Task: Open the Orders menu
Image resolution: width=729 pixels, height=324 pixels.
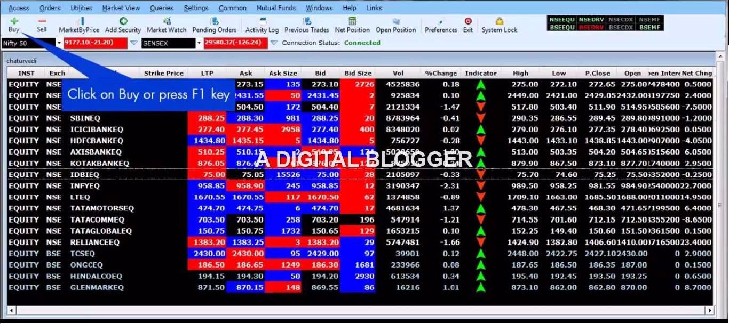Action: [x=50, y=8]
